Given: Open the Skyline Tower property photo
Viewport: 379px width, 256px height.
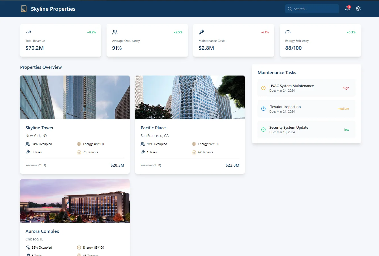Looking at the screenshot, I should [75, 97].
